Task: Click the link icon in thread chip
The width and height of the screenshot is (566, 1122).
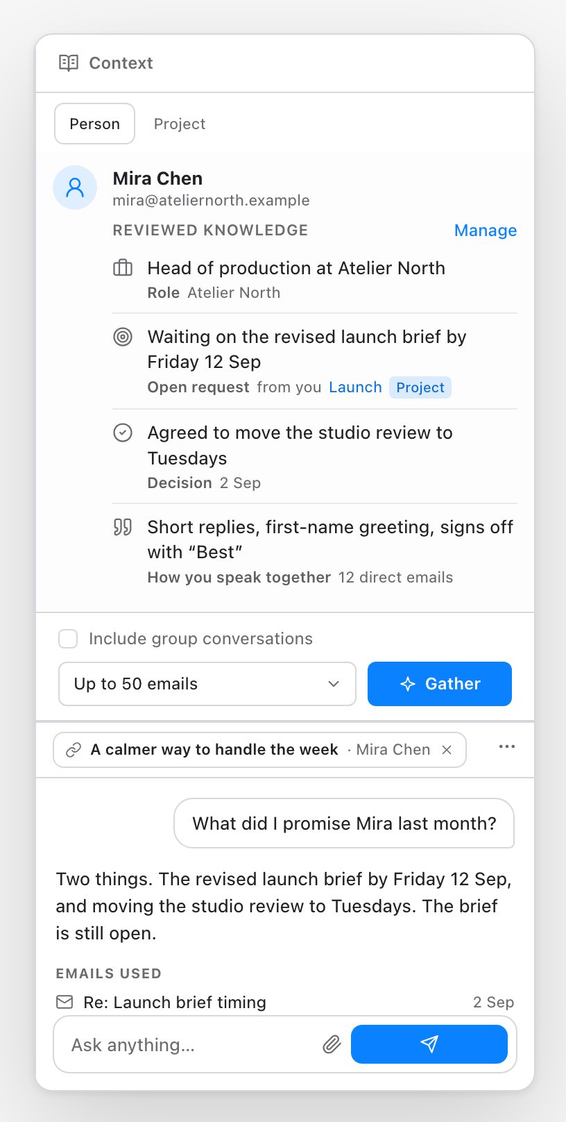Action: click(74, 750)
